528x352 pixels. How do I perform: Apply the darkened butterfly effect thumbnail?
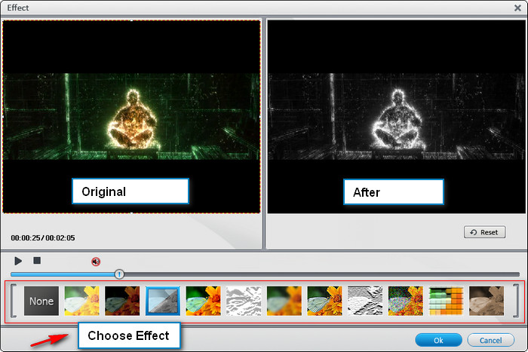[122, 301]
